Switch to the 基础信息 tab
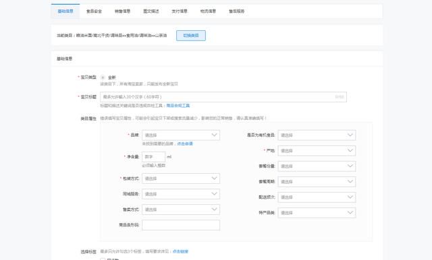This screenshot has height=260, width=432. click(x=65, y=11)
